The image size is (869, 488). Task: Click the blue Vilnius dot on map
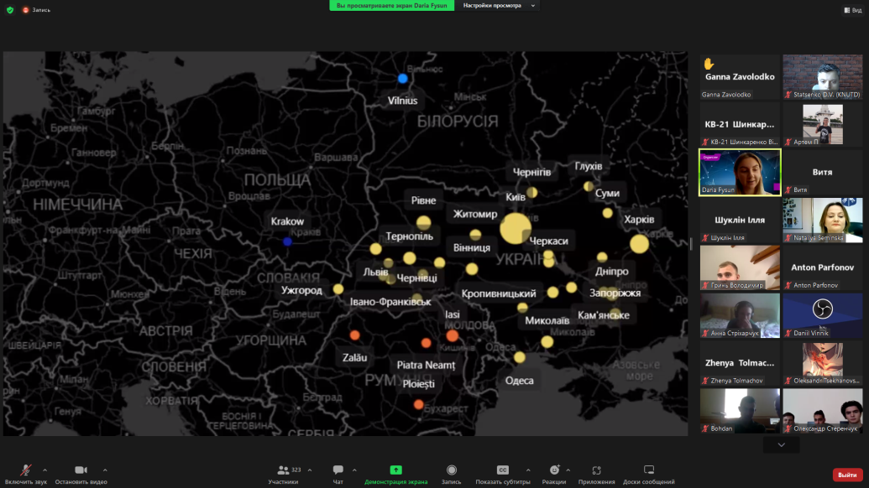pyautogui.click(x=403, y=79)
